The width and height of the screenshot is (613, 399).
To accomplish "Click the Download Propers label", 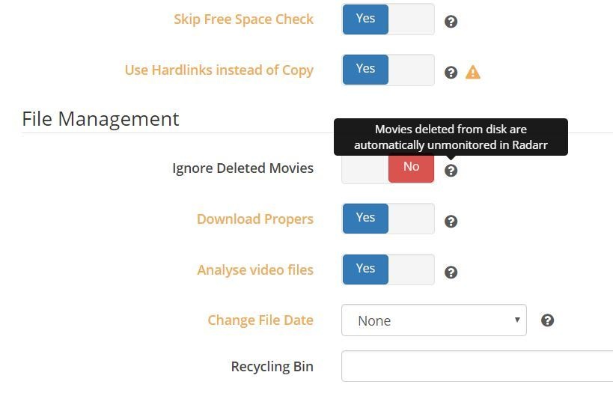I will pyautogui.click(x=254, y=219).
